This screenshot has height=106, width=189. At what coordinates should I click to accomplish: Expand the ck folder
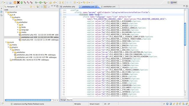(x=18, y=25)
